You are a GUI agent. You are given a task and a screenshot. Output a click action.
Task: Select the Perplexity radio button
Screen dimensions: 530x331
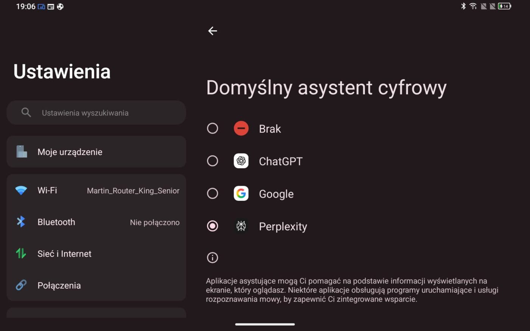coord(212,226)
